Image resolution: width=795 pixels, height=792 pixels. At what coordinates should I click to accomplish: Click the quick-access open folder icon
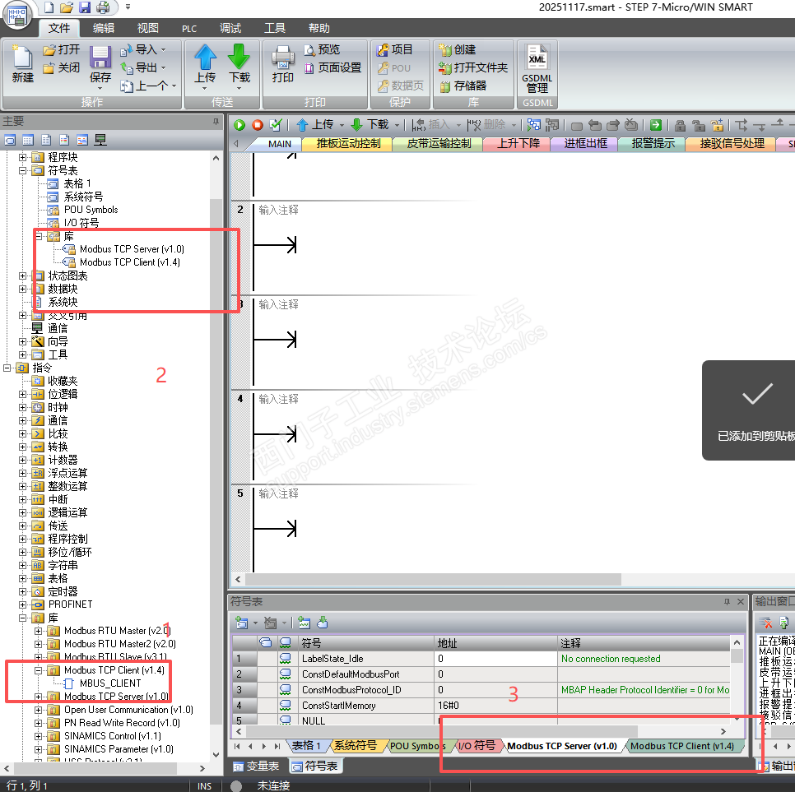tap(67, 7)
